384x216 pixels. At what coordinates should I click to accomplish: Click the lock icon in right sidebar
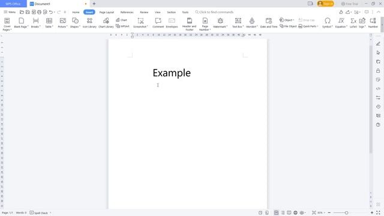[378, 71]
